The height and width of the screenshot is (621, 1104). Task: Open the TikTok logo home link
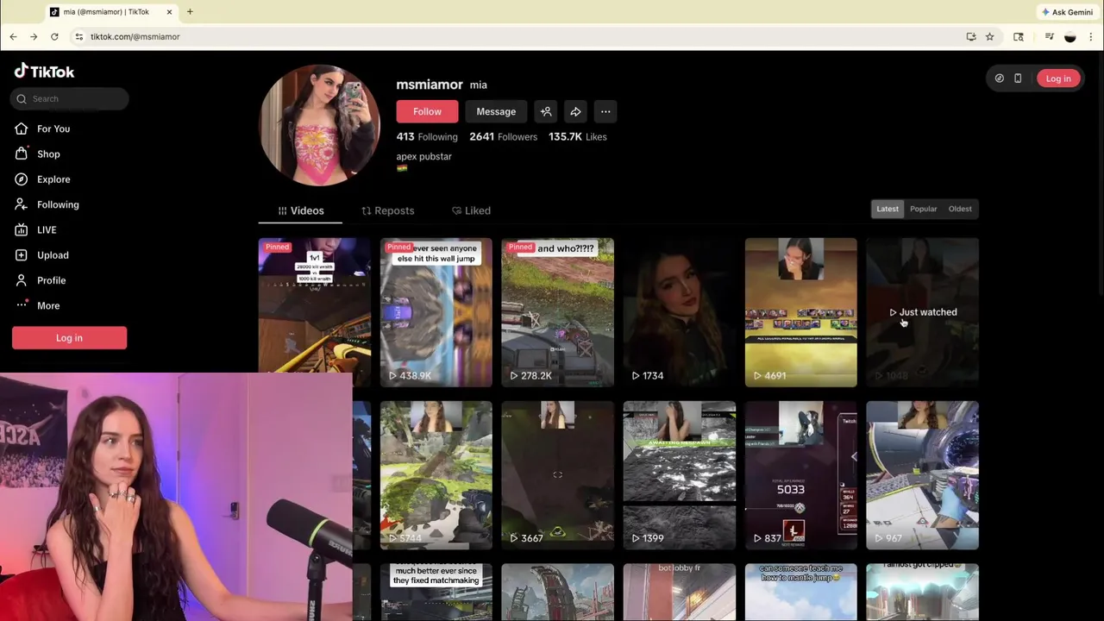point(44,72)
